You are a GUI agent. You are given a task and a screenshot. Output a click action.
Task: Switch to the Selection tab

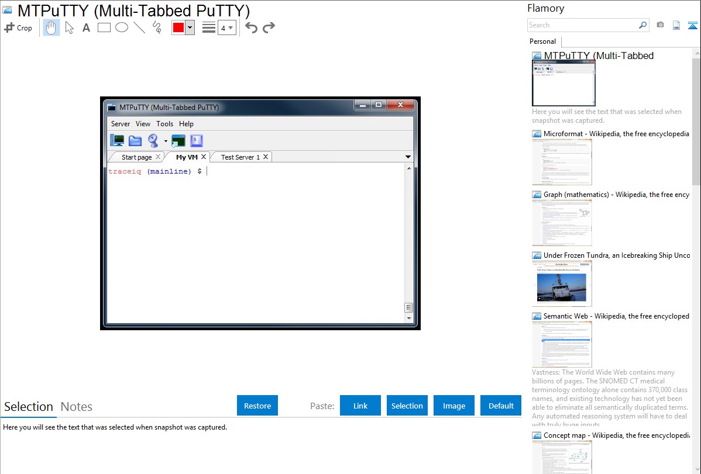(x=29, y=407)
